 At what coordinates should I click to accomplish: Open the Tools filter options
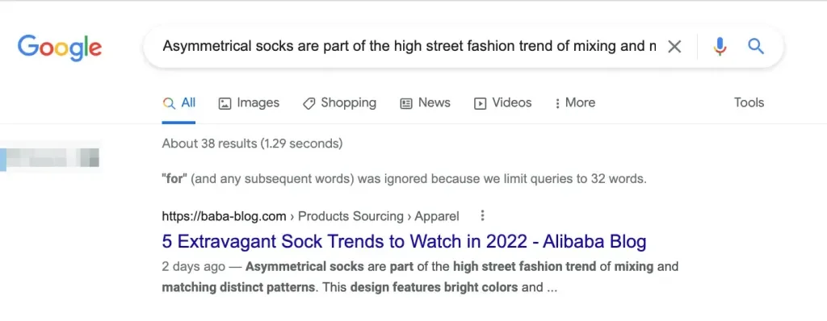pyautogui.click(x=749, y=102)
